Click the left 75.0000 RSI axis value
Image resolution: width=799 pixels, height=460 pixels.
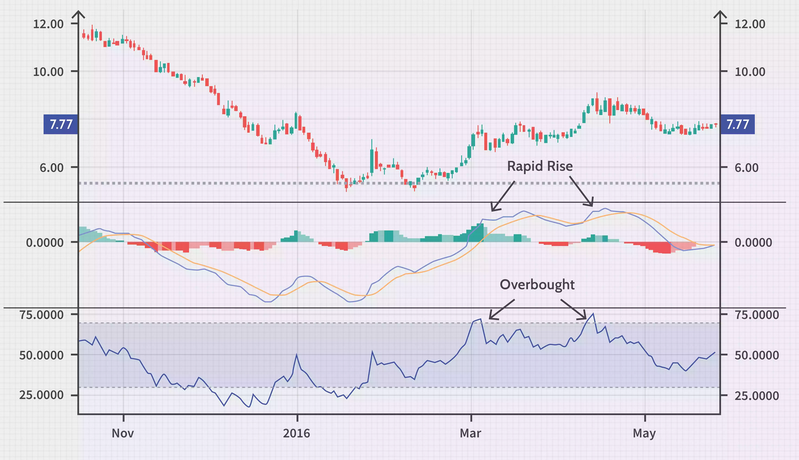pos(42,315)
